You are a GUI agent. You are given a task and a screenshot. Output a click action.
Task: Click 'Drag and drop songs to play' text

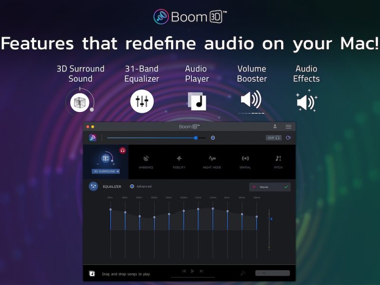(x=126, y=274)
